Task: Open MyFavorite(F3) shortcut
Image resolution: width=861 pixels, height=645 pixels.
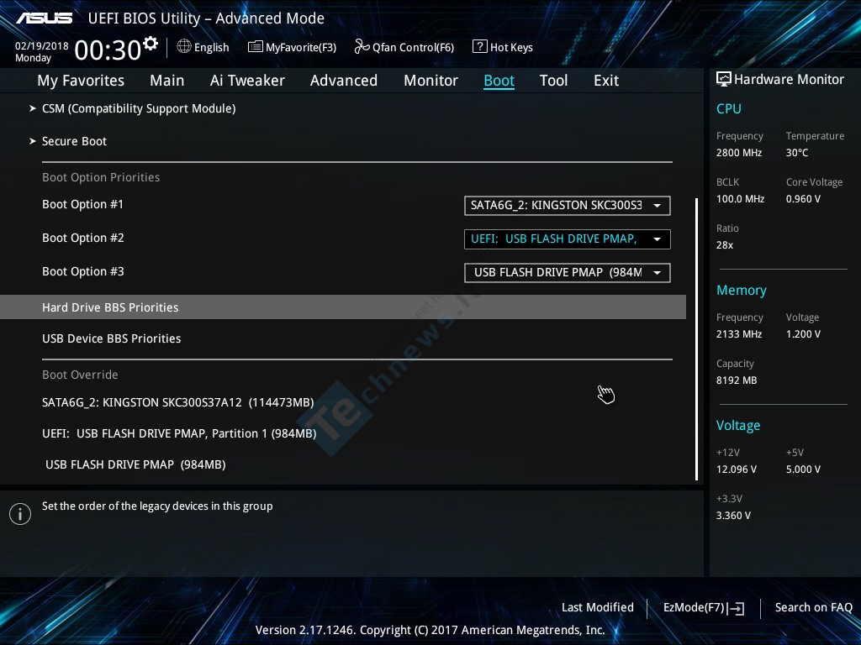Action: click(301, 47)
